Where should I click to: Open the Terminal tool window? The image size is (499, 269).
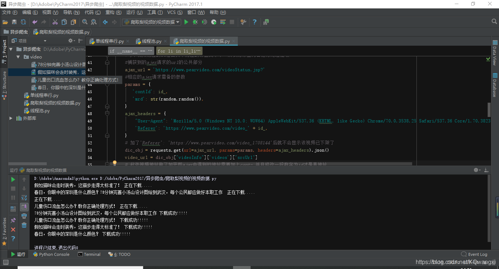click(89, 254)
